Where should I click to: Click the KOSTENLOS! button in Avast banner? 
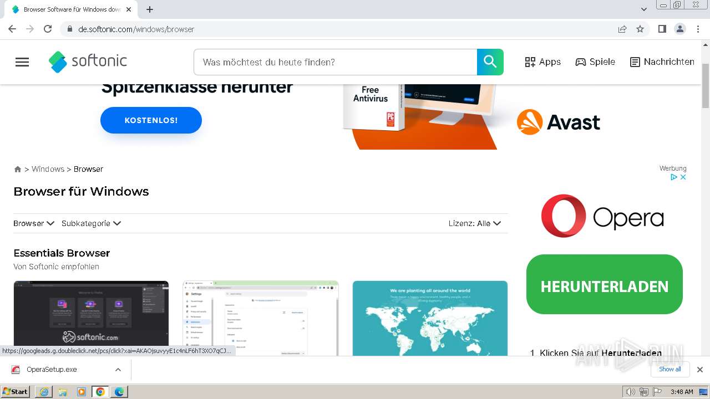point(151,120)
